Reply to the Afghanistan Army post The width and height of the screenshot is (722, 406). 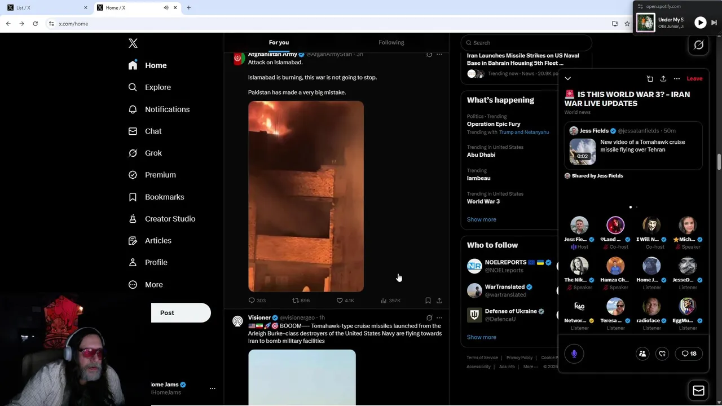click(257, 301)
